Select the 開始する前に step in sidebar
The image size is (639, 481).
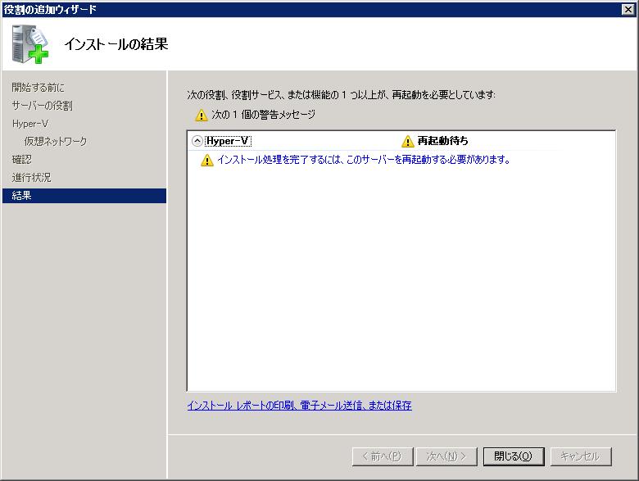coord(39,87)
